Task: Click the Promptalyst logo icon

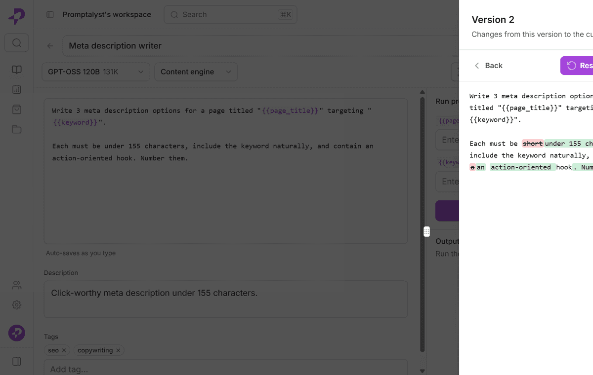Action: tap(16, 16)
